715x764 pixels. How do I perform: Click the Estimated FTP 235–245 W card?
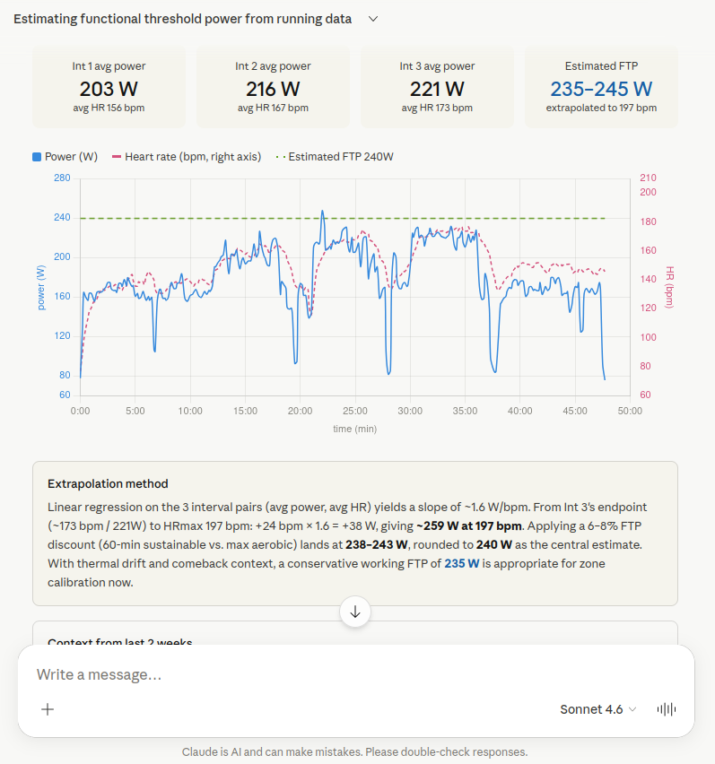(601, 87)
